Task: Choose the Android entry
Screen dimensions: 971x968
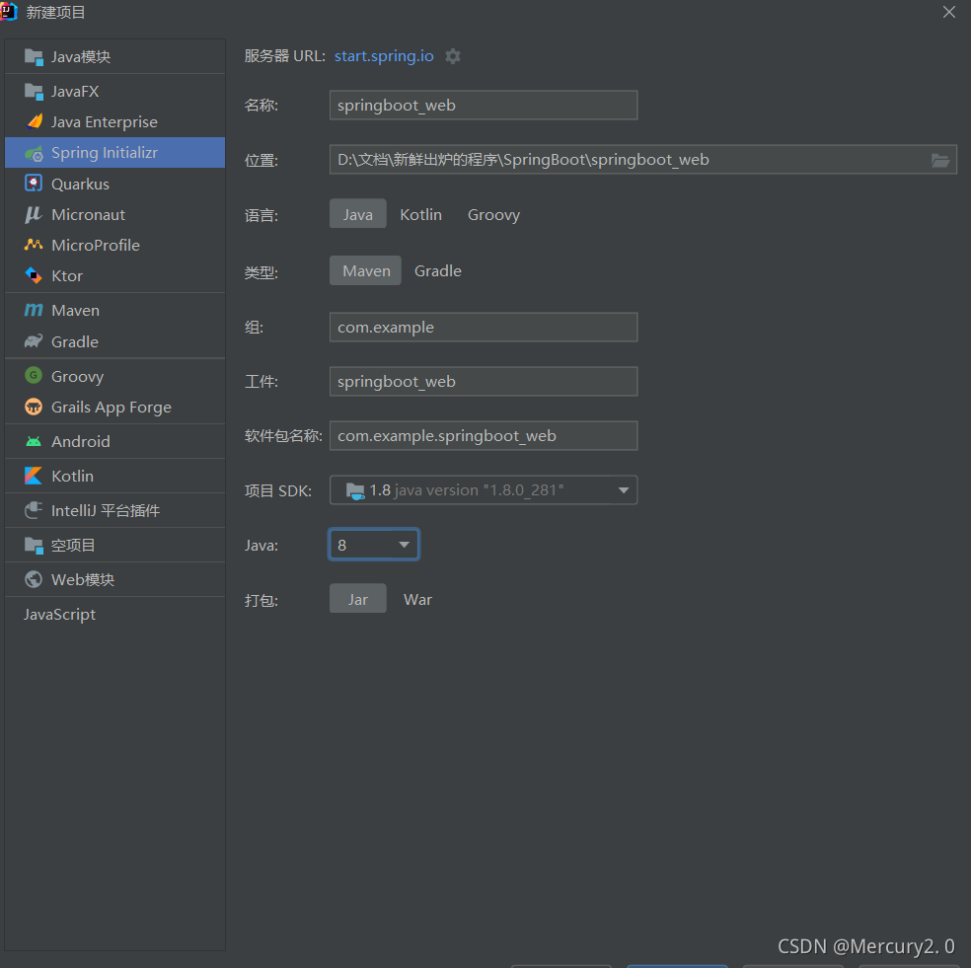Action: [x=115, y=442]
